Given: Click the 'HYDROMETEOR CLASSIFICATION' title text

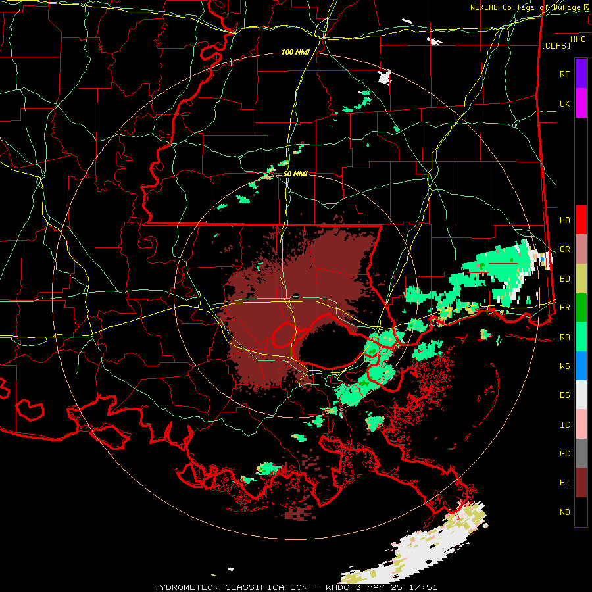Looking at the screenshot, I should tap(231, 587).
